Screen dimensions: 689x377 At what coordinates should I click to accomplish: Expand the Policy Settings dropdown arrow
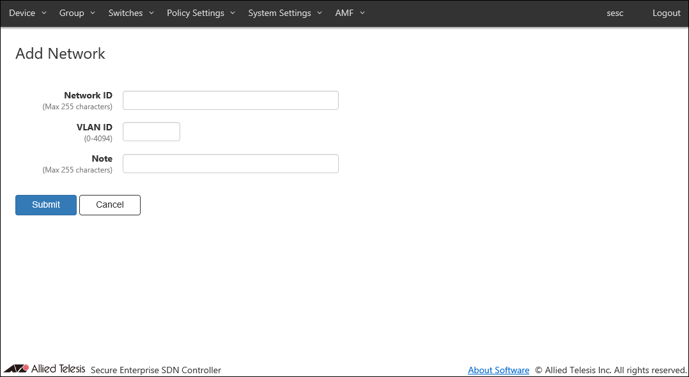pyautogui.click(x=233, y=13)
